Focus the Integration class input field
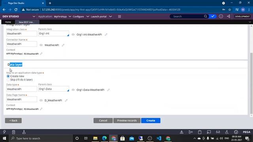 point(22,34)
